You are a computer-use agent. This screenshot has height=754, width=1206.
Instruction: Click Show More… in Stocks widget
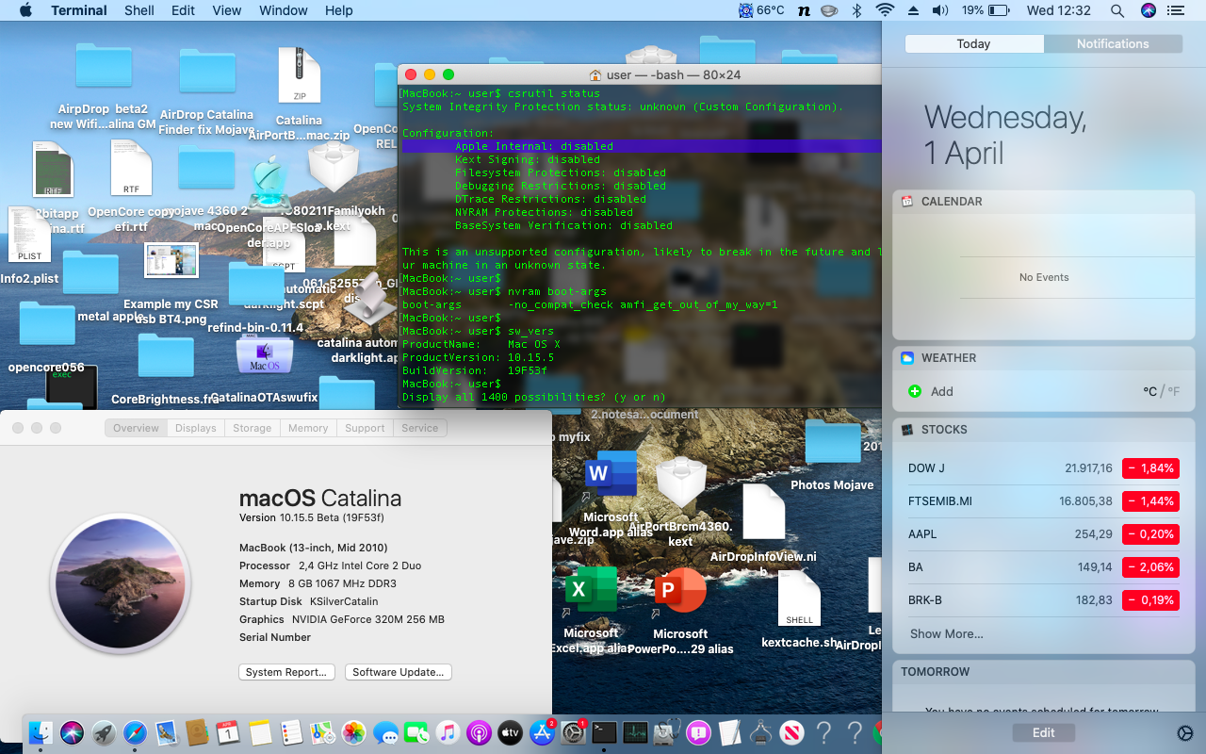946,634
